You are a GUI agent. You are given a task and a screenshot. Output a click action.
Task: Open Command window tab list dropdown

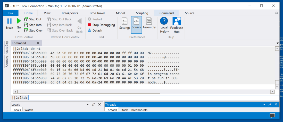(278, 43)
